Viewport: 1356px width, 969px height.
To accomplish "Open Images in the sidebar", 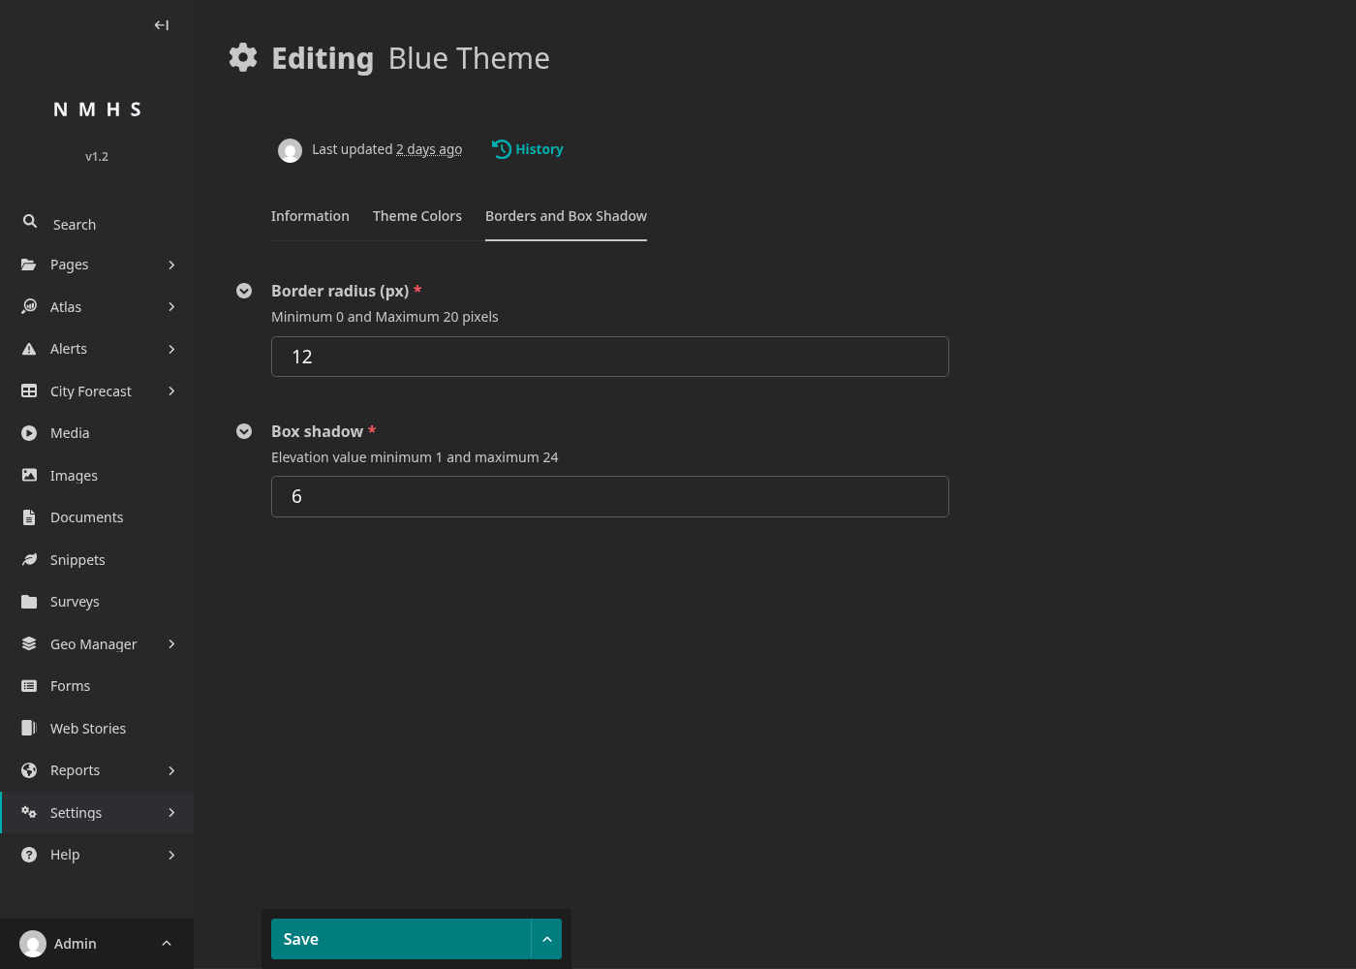I will tap(97, 475).
